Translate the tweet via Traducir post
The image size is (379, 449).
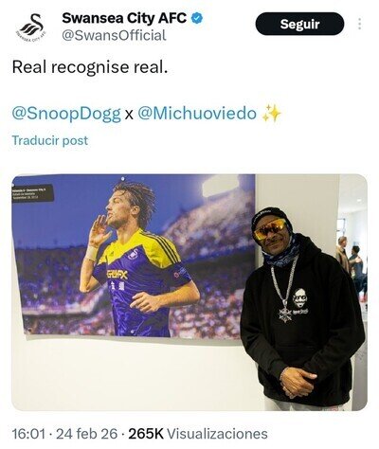(x=50, y=140)
